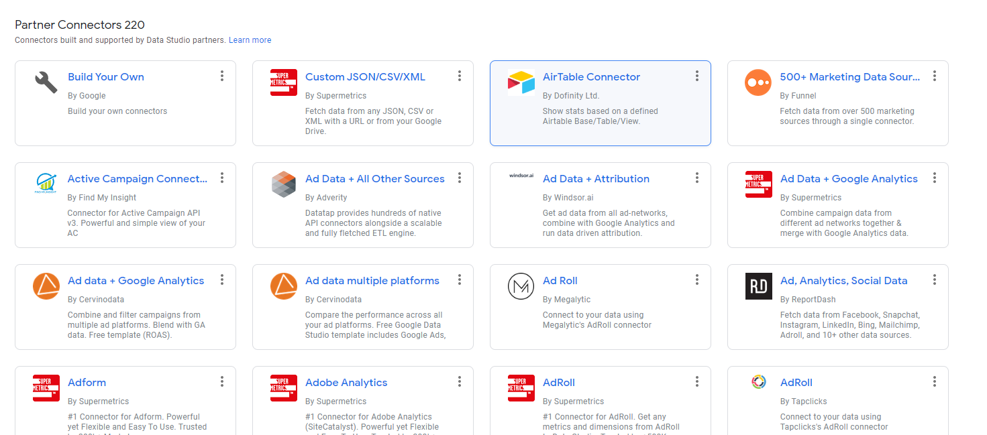
Task: Click the Supermetrics logo on Adform card
Action: [x=46, y=388]
